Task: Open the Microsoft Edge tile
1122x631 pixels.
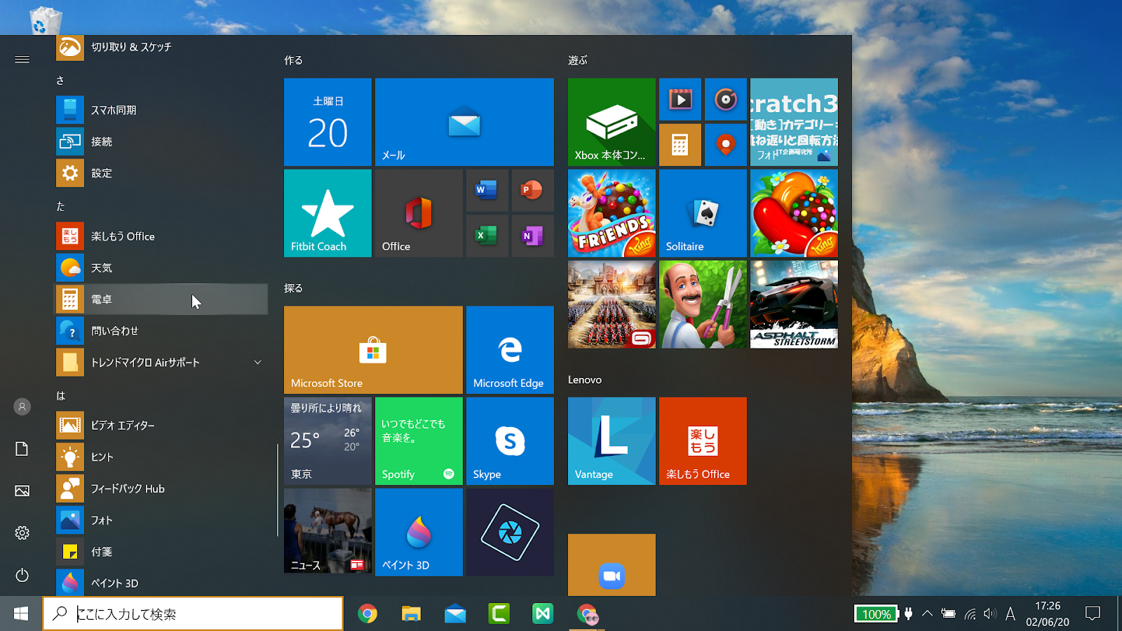Action: [x=510, y=350]
